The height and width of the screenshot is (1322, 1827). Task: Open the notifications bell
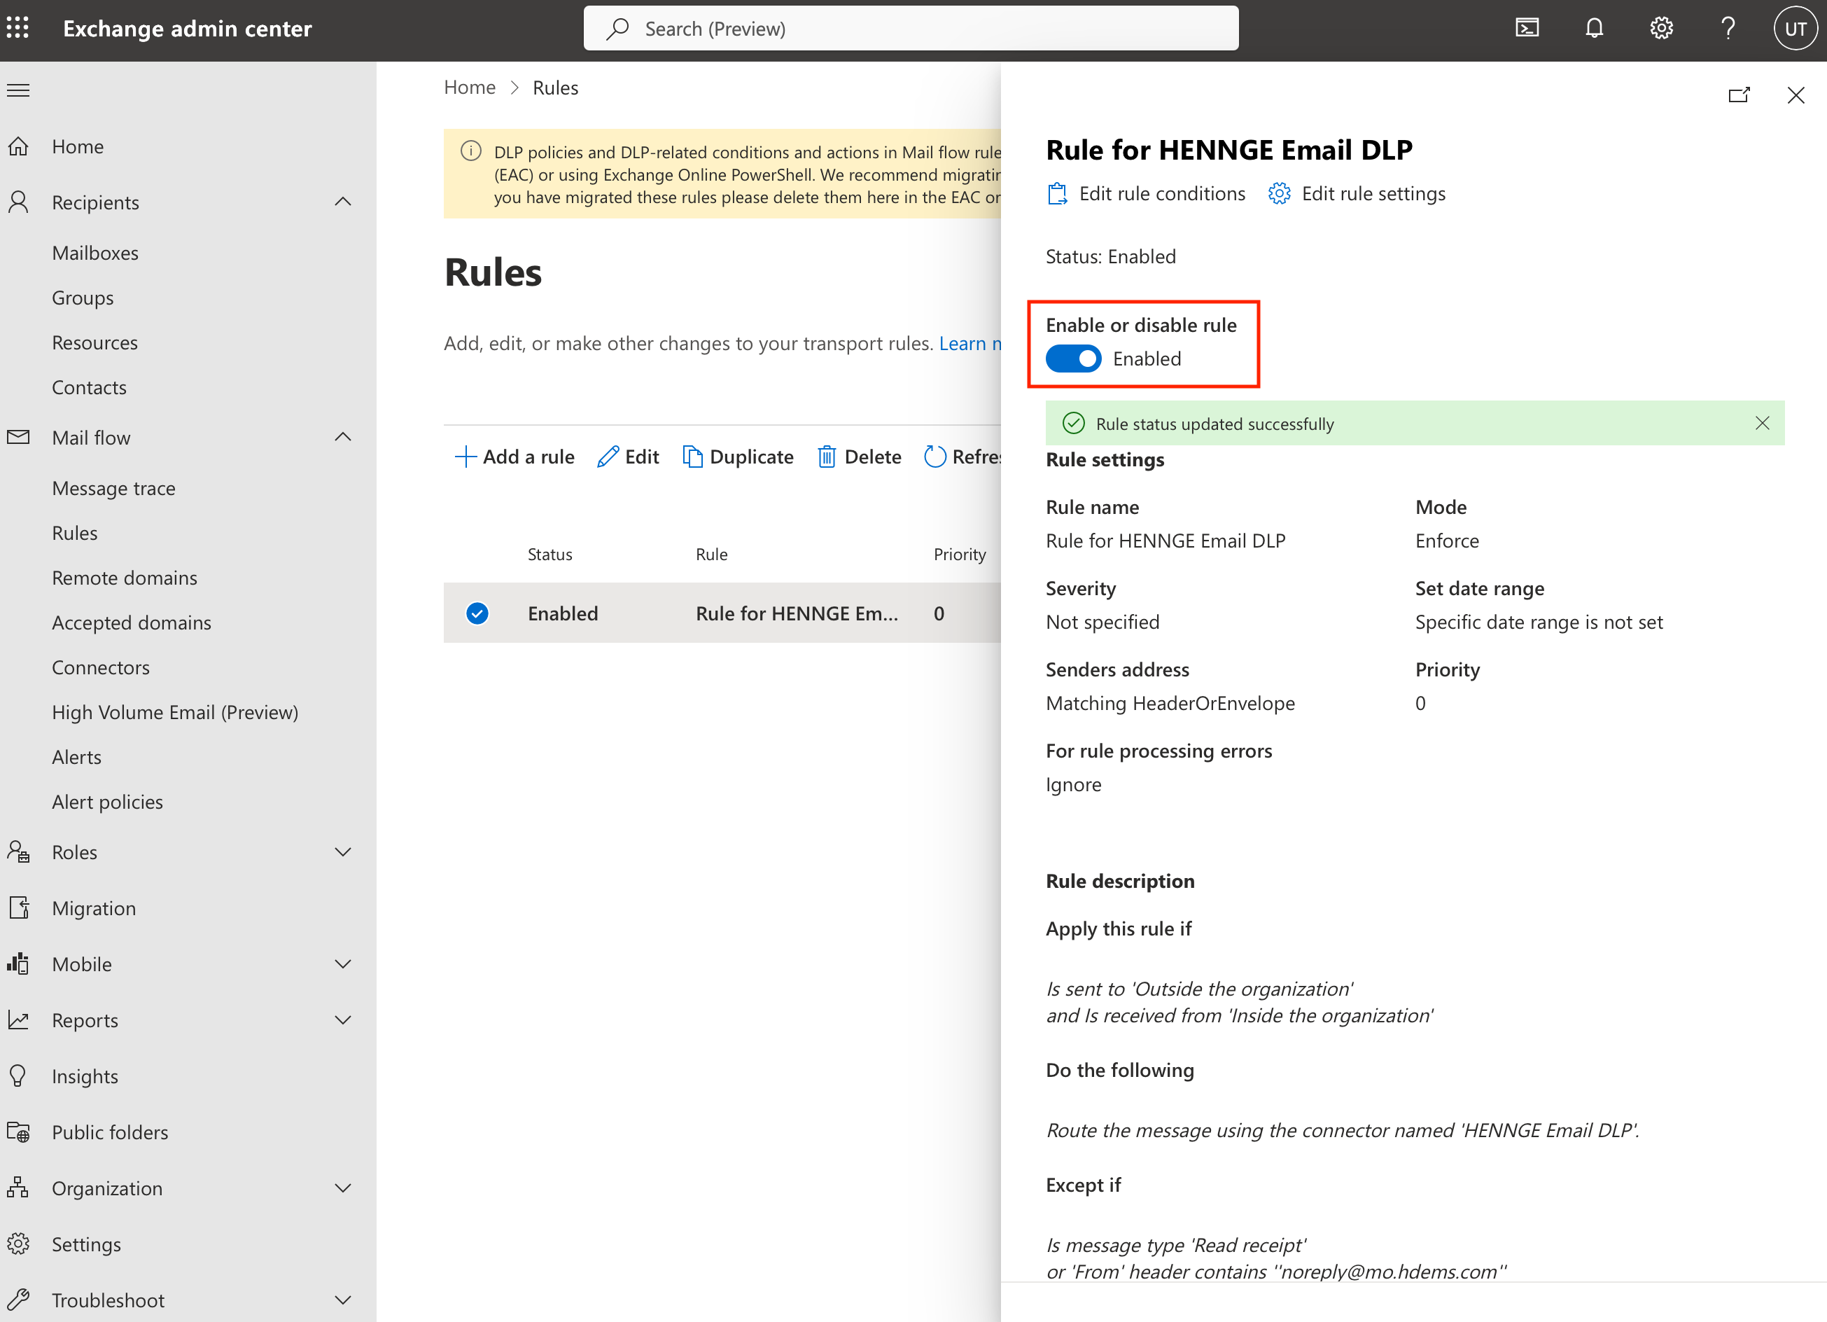point(1593,28)
